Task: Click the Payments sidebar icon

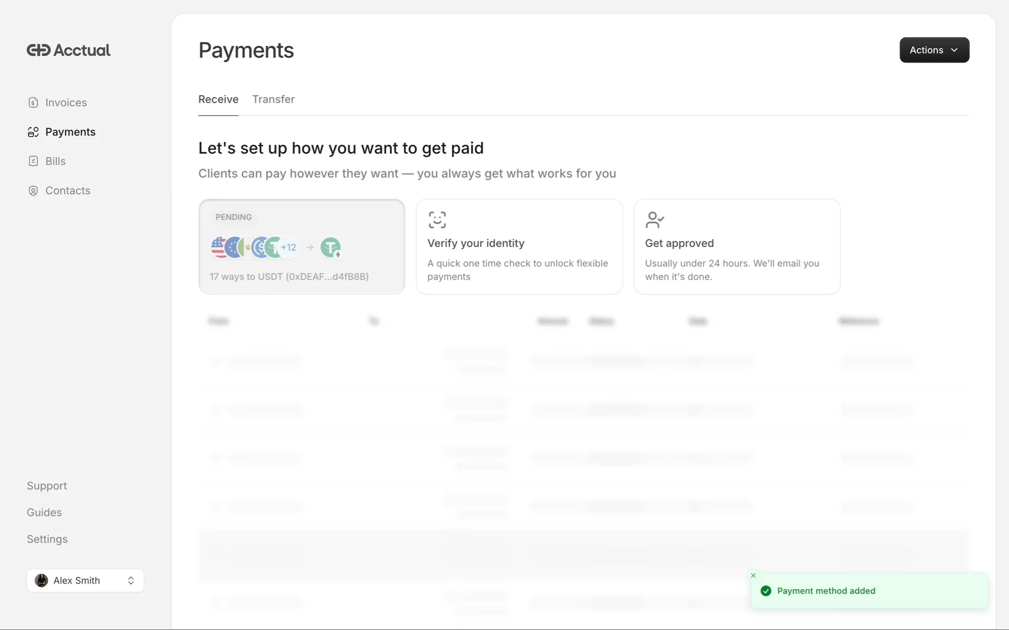Action: coord(33,132)
